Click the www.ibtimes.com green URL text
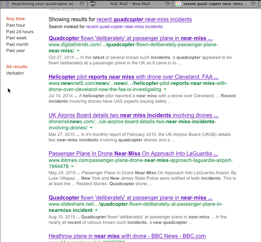The image size is (261, 242). point(140,163)
